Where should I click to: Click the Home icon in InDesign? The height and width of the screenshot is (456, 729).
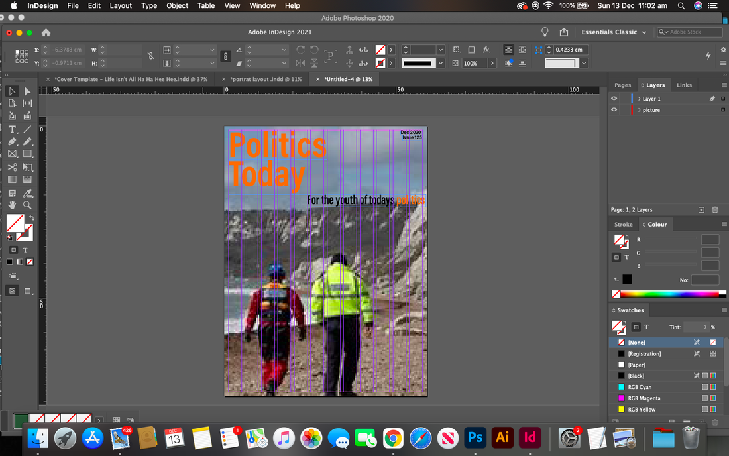click(x=46, y=32)
